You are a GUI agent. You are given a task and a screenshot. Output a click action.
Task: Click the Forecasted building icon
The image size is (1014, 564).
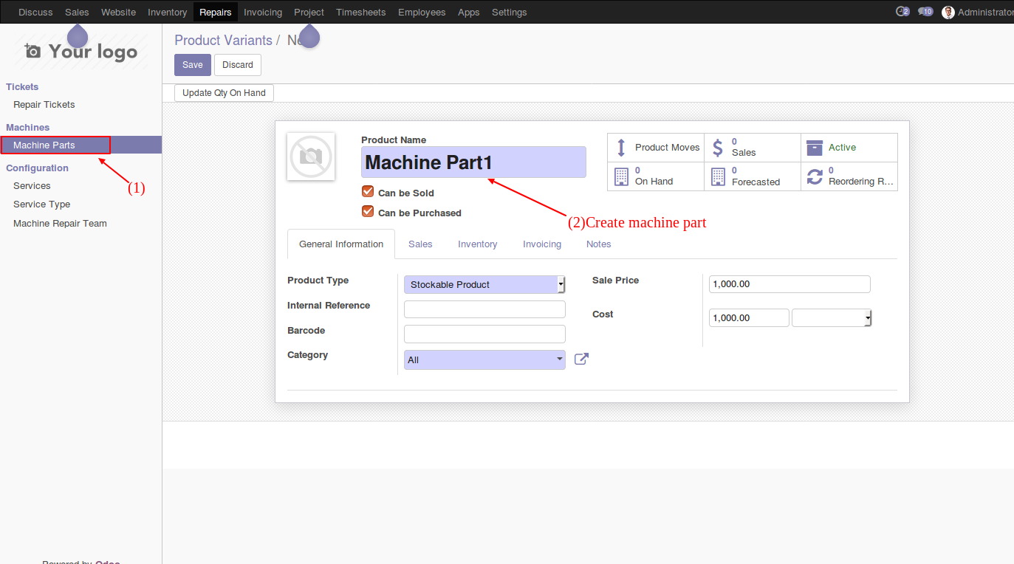(718, 176)
